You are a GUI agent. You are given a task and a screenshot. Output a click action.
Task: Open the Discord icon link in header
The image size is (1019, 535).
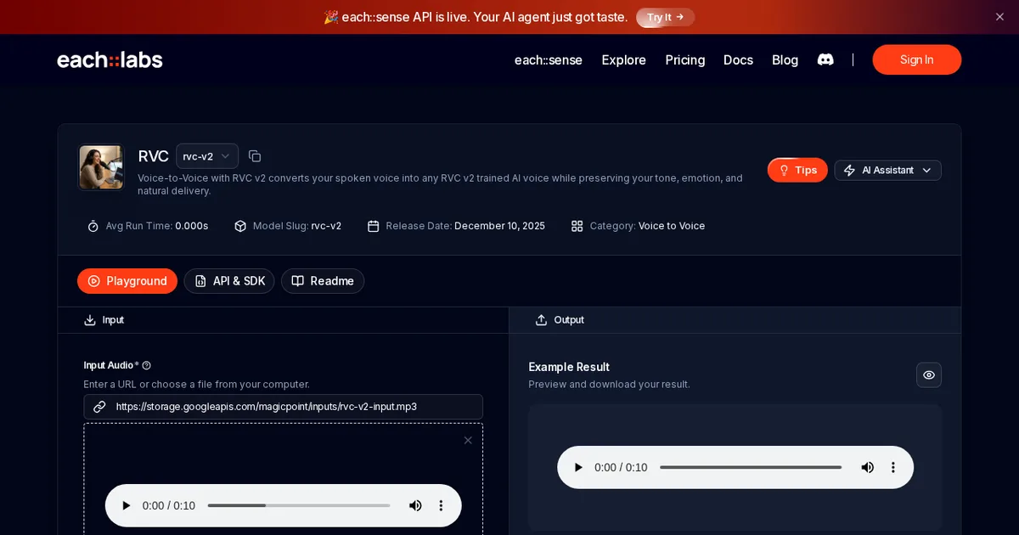click(825, 59)
